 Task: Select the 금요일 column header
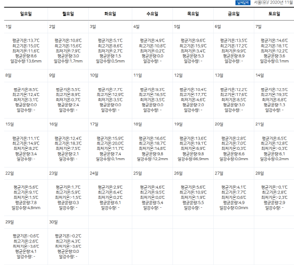[233, 14]
